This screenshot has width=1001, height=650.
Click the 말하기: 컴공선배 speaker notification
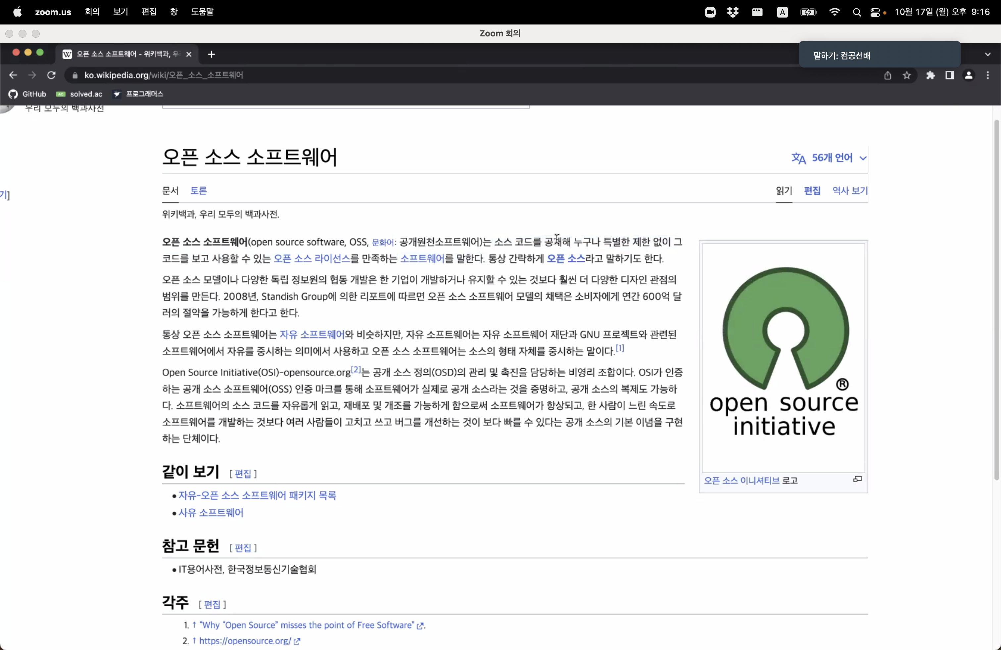tap(880, 55)
